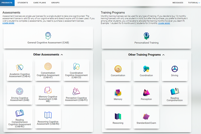Viewport: 201px width, 134px height.
Task: Click the General Cognitive Assessment head icon
Action: [48, 35]
